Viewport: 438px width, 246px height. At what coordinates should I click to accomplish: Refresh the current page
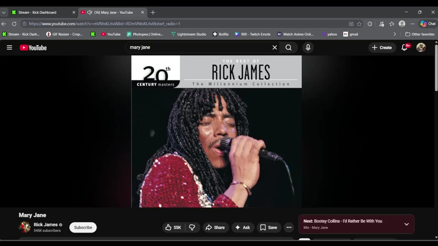14,24
